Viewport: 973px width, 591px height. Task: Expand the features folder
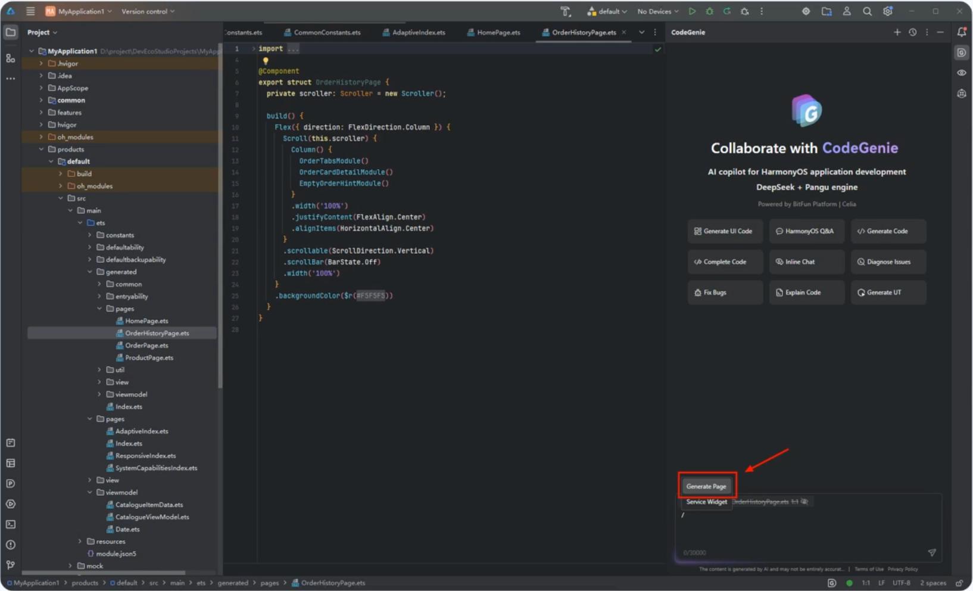[x=41, y=112]
